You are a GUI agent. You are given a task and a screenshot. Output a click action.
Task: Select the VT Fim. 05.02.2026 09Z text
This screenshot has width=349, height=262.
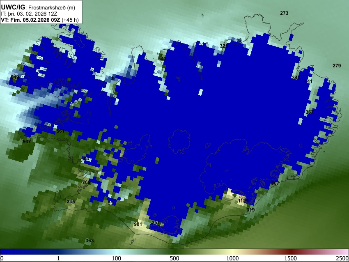click(x=30, y=20)
